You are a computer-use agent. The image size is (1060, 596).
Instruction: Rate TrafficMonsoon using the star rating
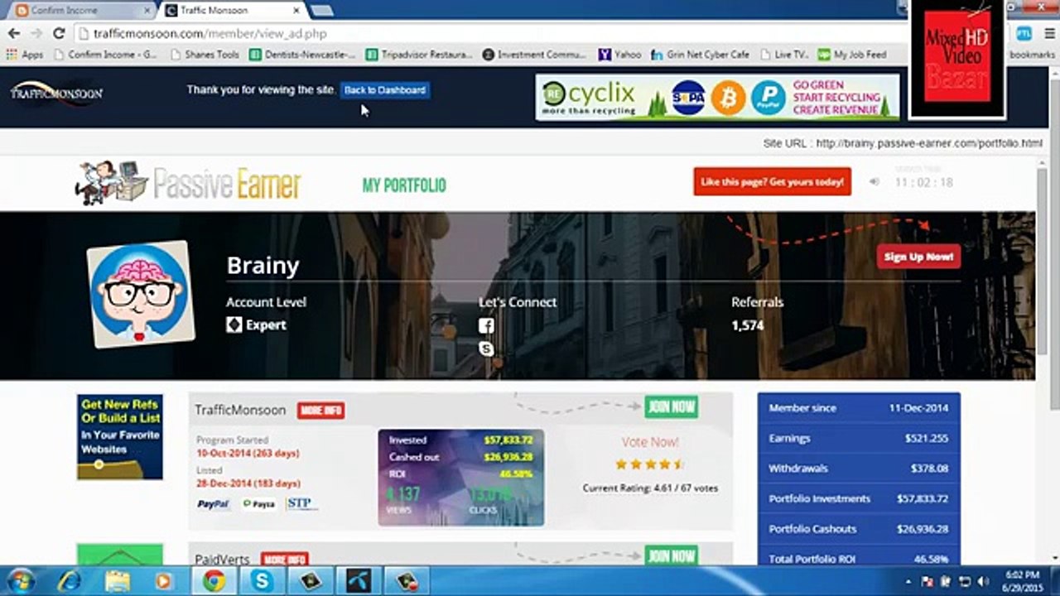coord(650,464)
